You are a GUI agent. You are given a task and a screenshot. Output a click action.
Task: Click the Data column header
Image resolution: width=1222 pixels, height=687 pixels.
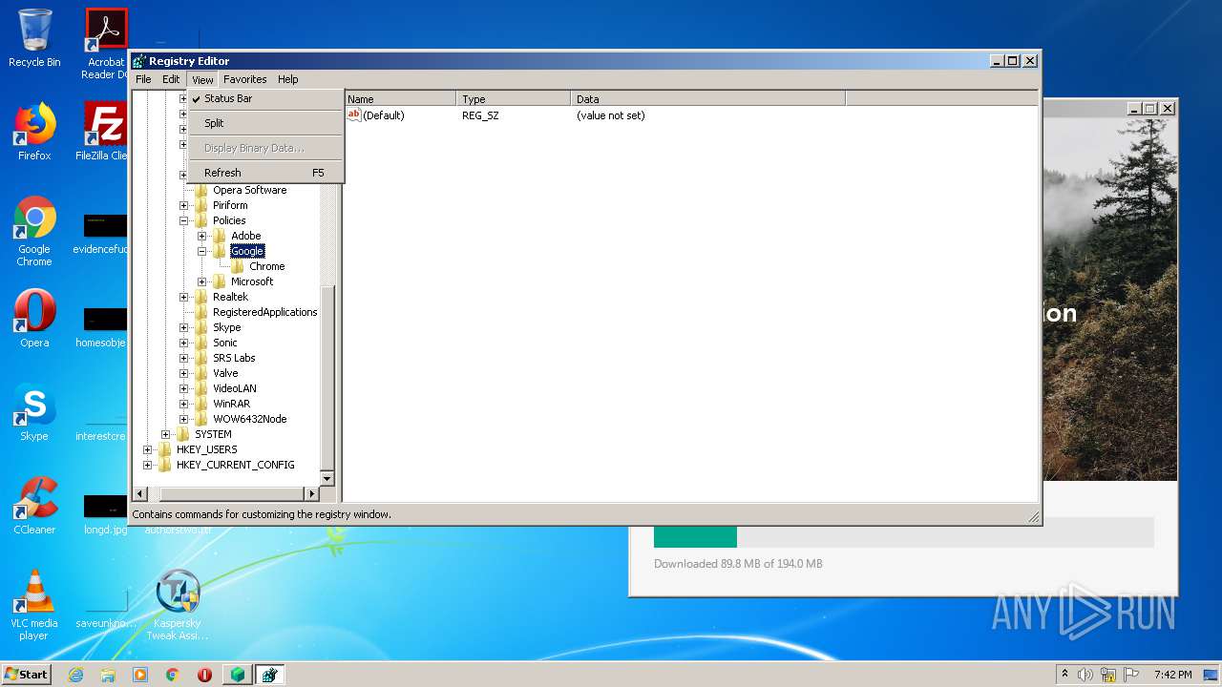(708, 98)
